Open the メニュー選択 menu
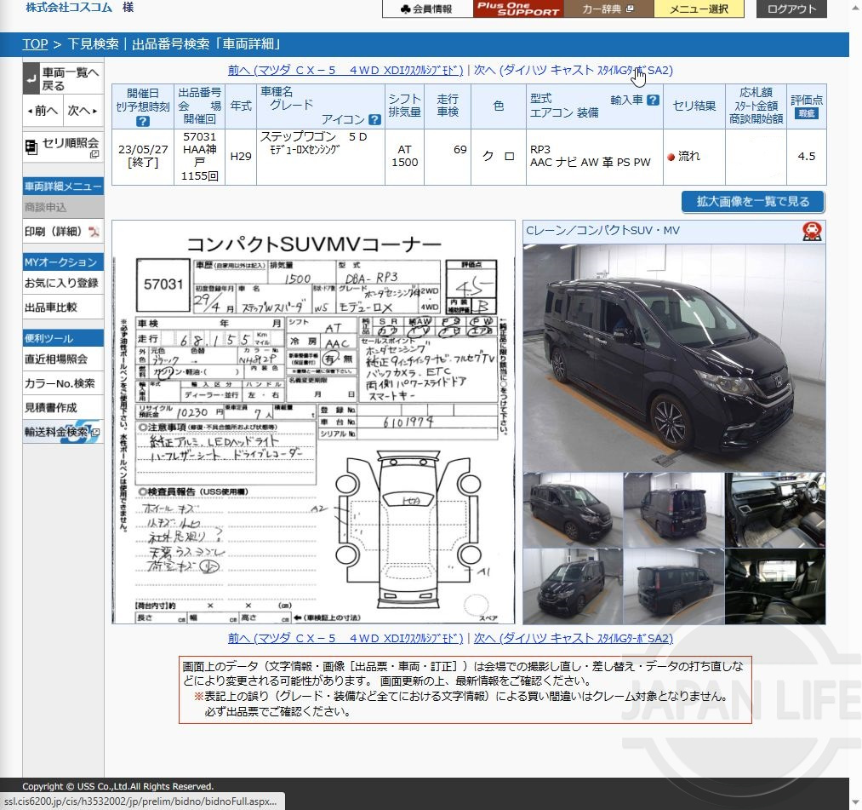Image resolution: width=862 pixels, height=810 pixels. 699,9
